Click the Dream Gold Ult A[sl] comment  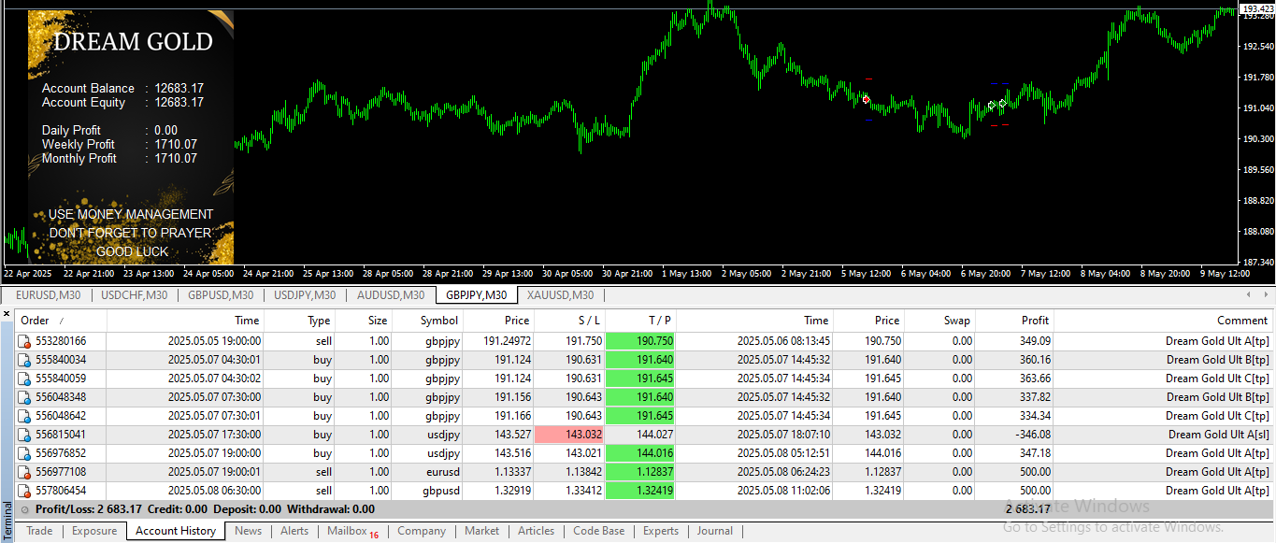click(1219, 435)
